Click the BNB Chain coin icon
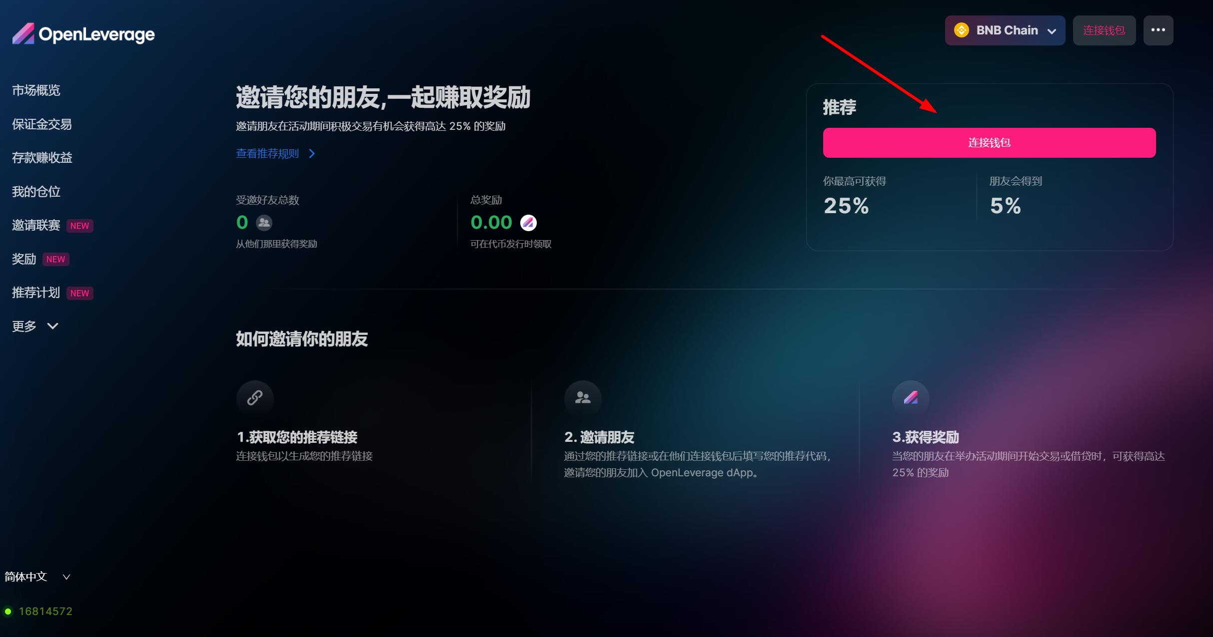Image resolution: width=1213 pixels, height=637 pixels. point(961,30)
